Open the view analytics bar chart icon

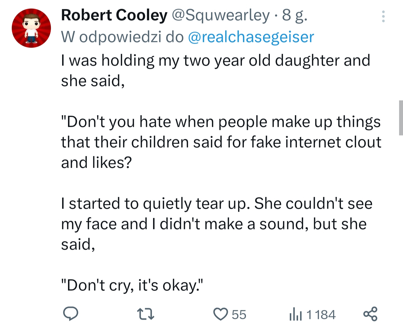(x=296, y=314)
